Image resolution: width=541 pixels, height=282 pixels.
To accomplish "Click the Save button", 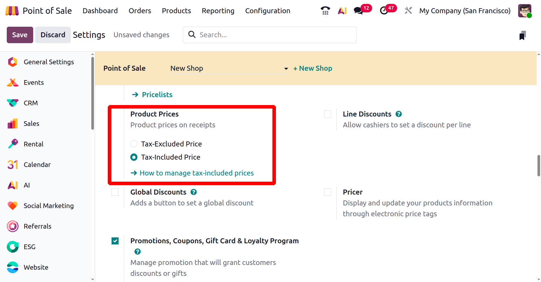I will coord(20,35).
